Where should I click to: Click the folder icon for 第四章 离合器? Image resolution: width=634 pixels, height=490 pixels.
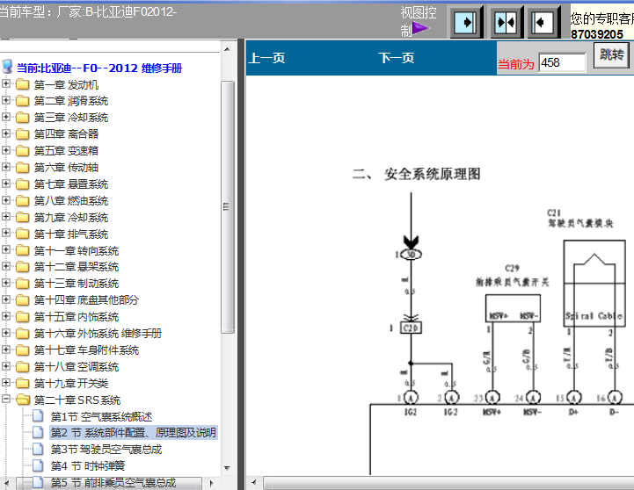[23, 133]
